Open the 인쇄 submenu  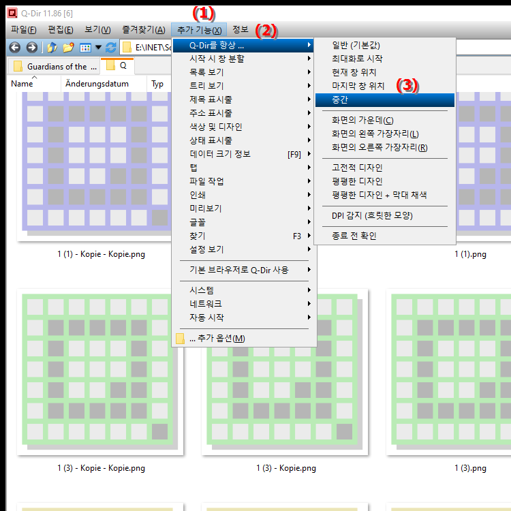243,195
